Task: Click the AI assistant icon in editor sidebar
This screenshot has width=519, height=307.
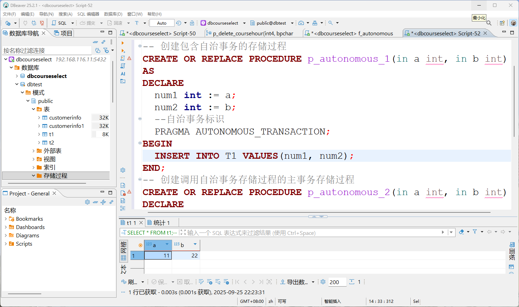Action: 123,74
